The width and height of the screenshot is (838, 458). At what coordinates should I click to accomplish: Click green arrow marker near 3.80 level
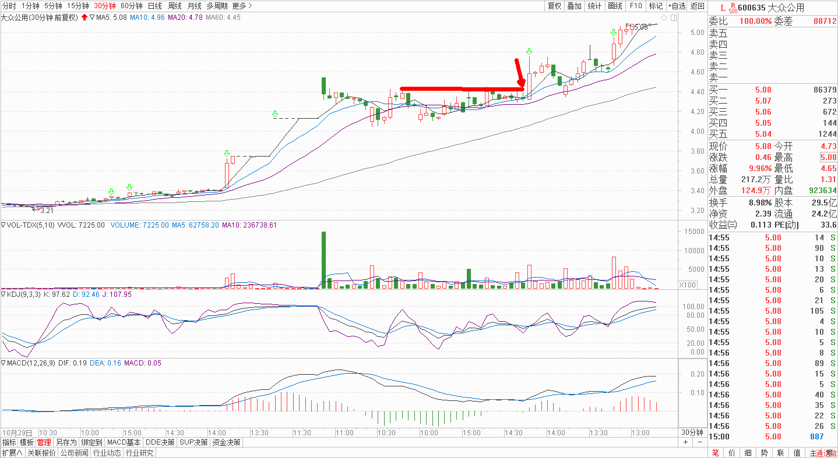[x=226, y=154]
